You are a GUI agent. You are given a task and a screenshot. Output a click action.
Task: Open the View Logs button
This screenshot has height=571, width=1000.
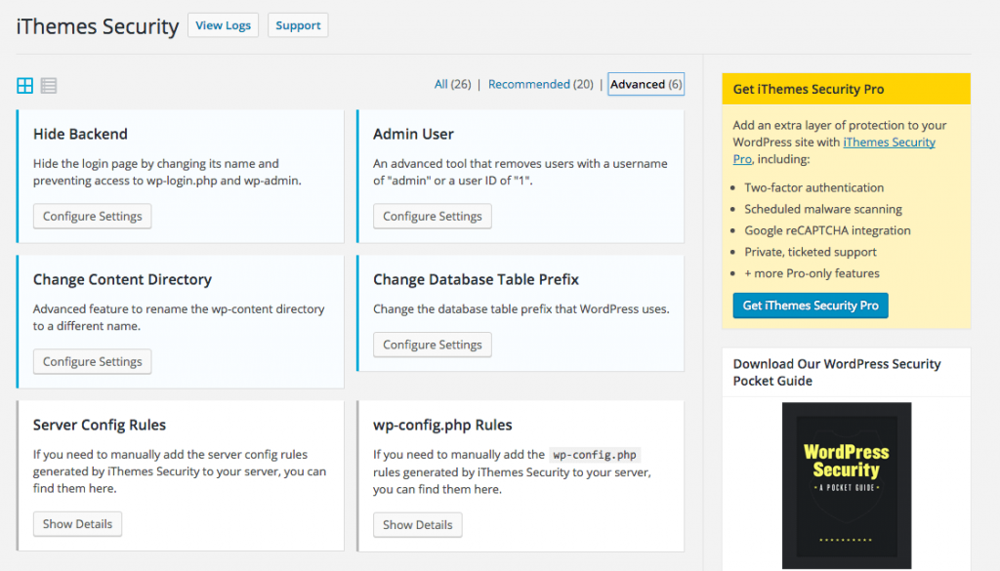223,25
